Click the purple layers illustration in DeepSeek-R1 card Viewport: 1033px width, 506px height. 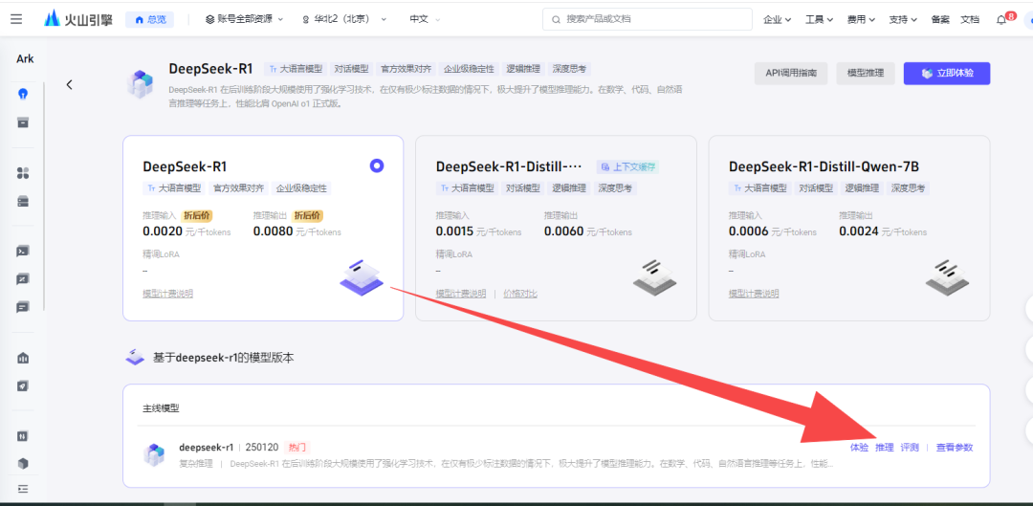362,276
